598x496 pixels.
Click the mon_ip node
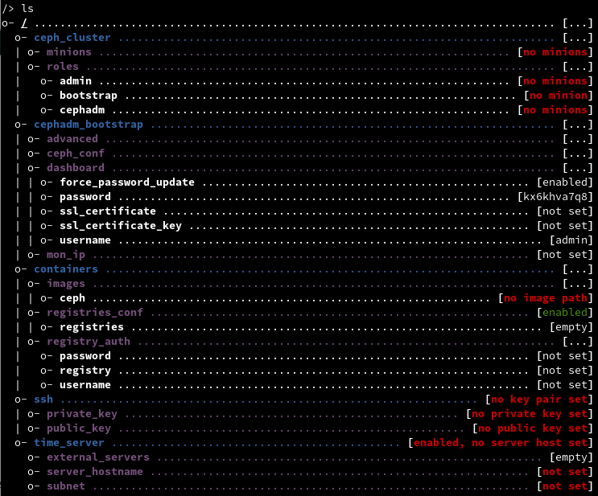pyautogui.click(x=65, y=255)
